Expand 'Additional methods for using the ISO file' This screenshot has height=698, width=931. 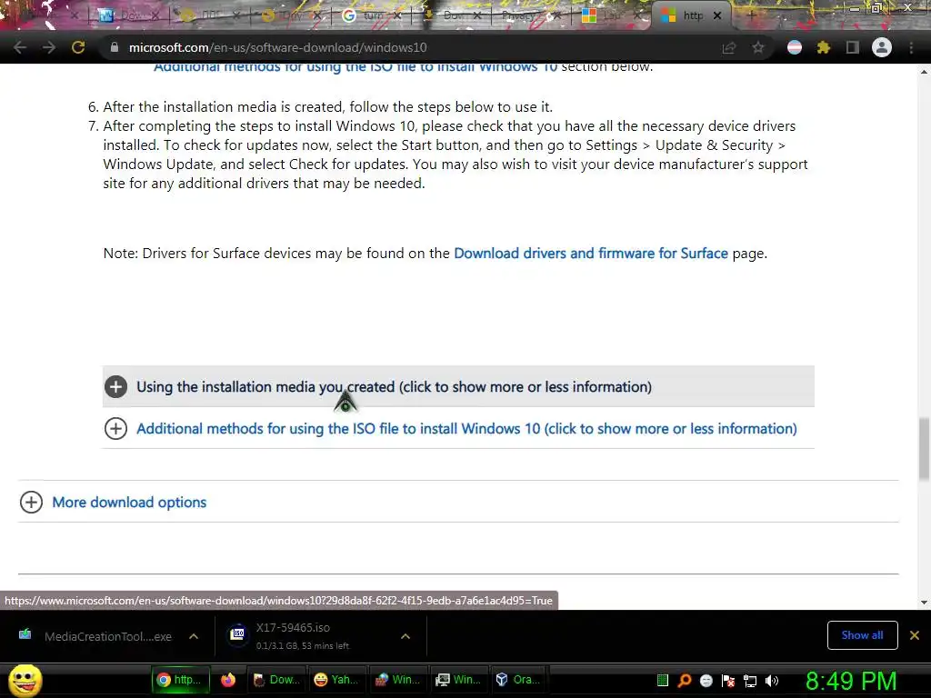point(458,429)
